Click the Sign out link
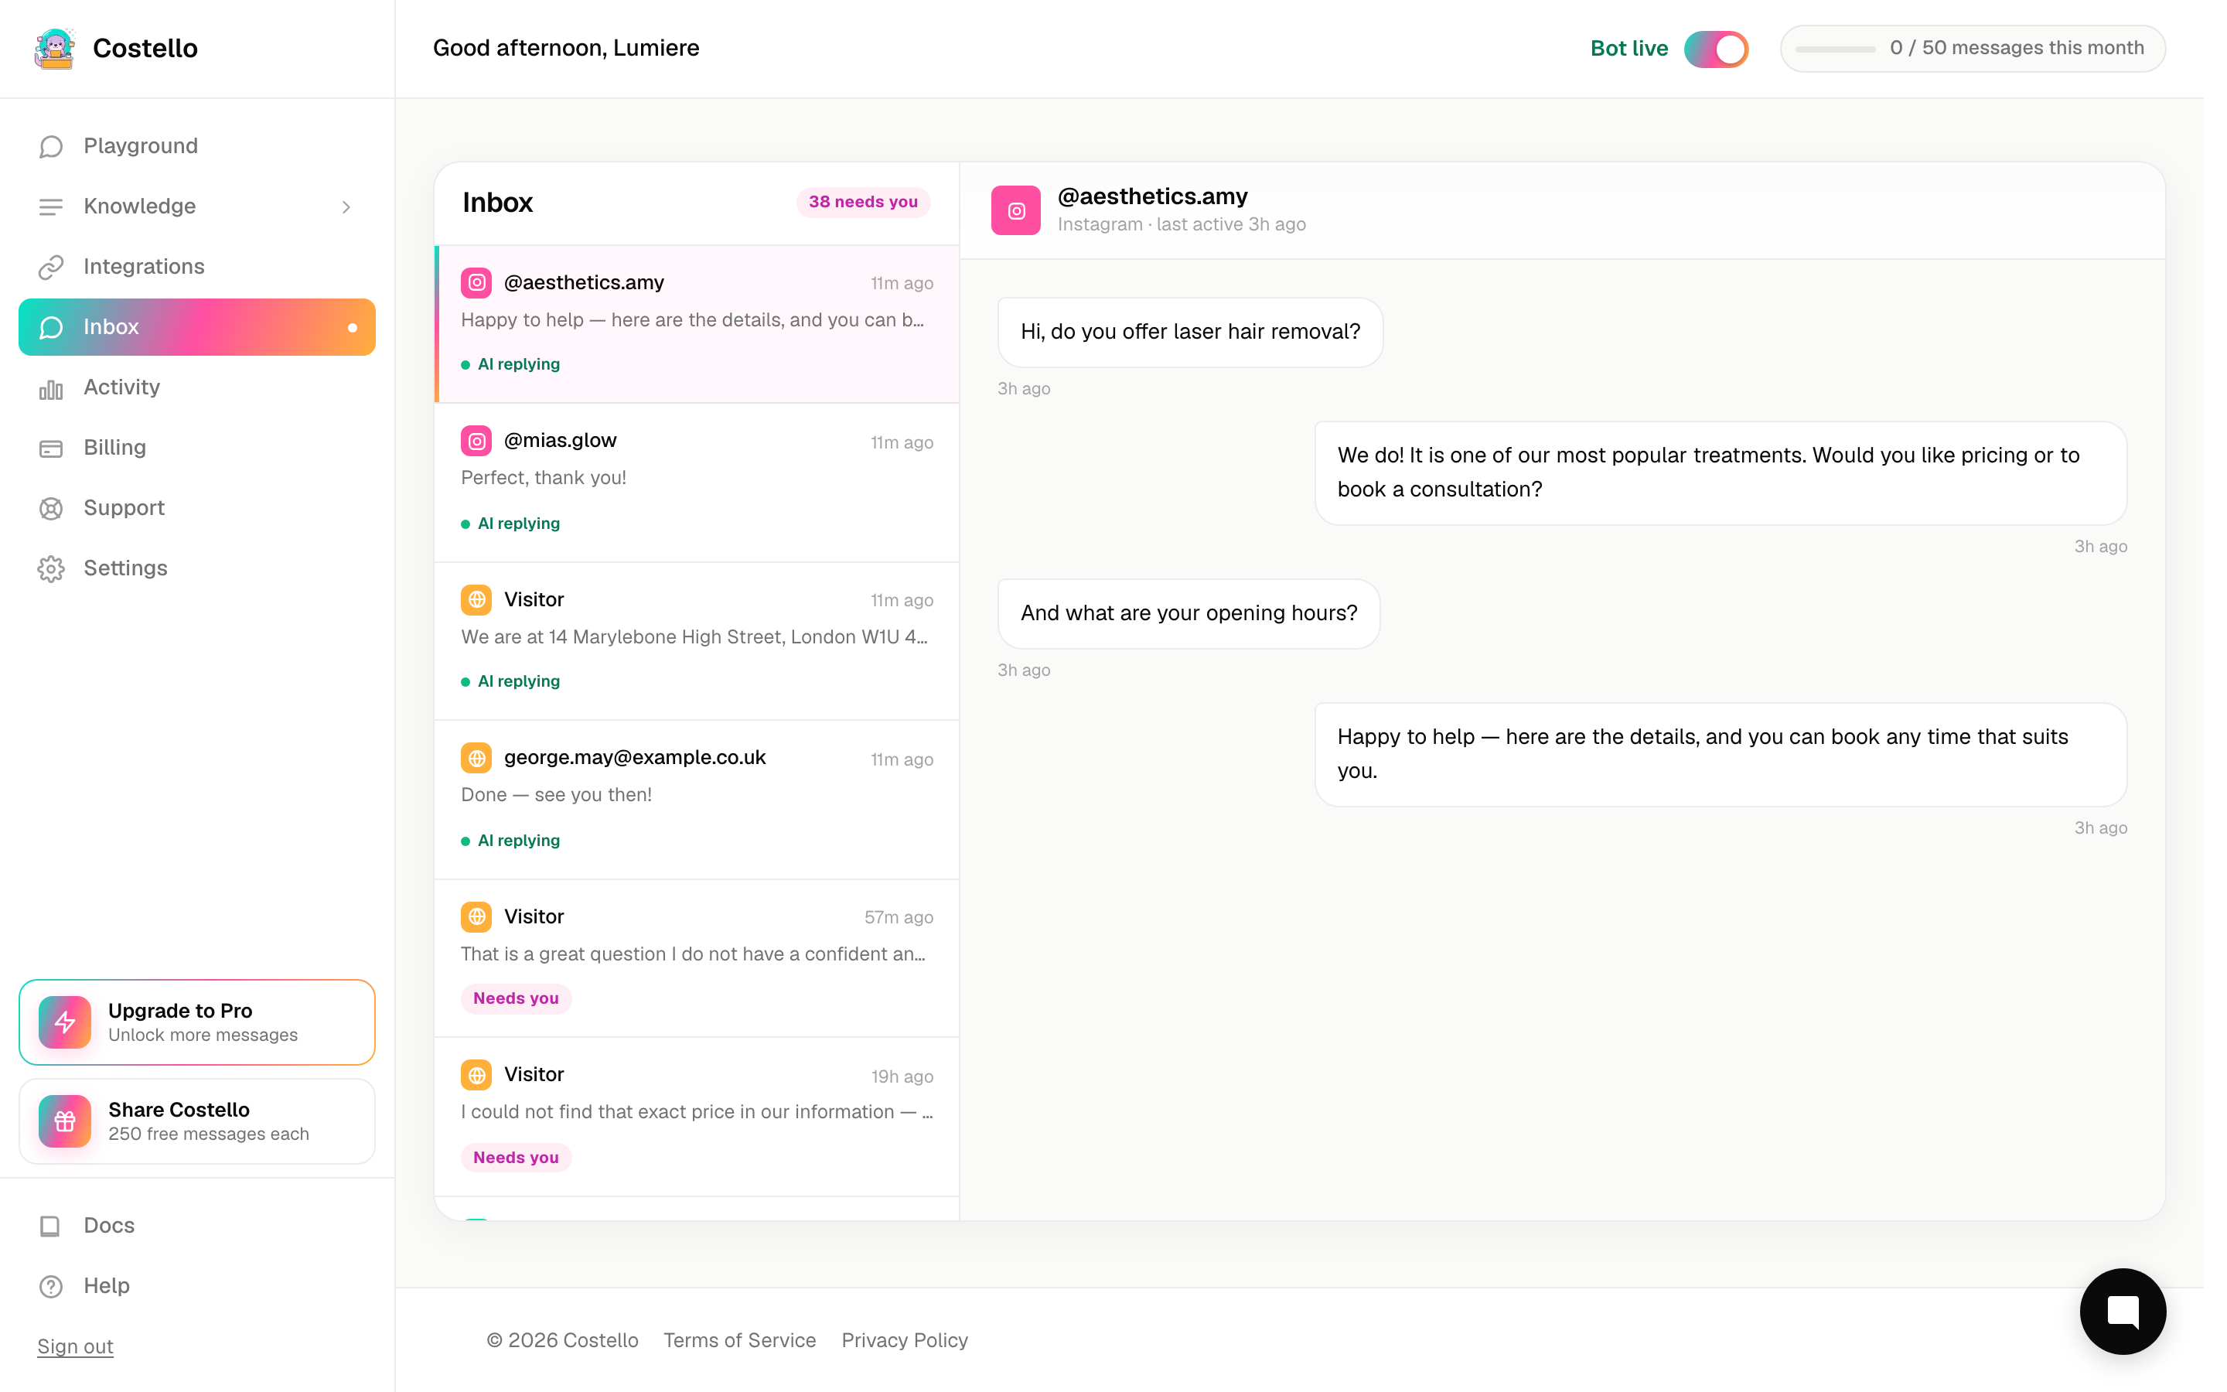Viewport: 2227px width, 1392px height. [x=76, y=1346]
